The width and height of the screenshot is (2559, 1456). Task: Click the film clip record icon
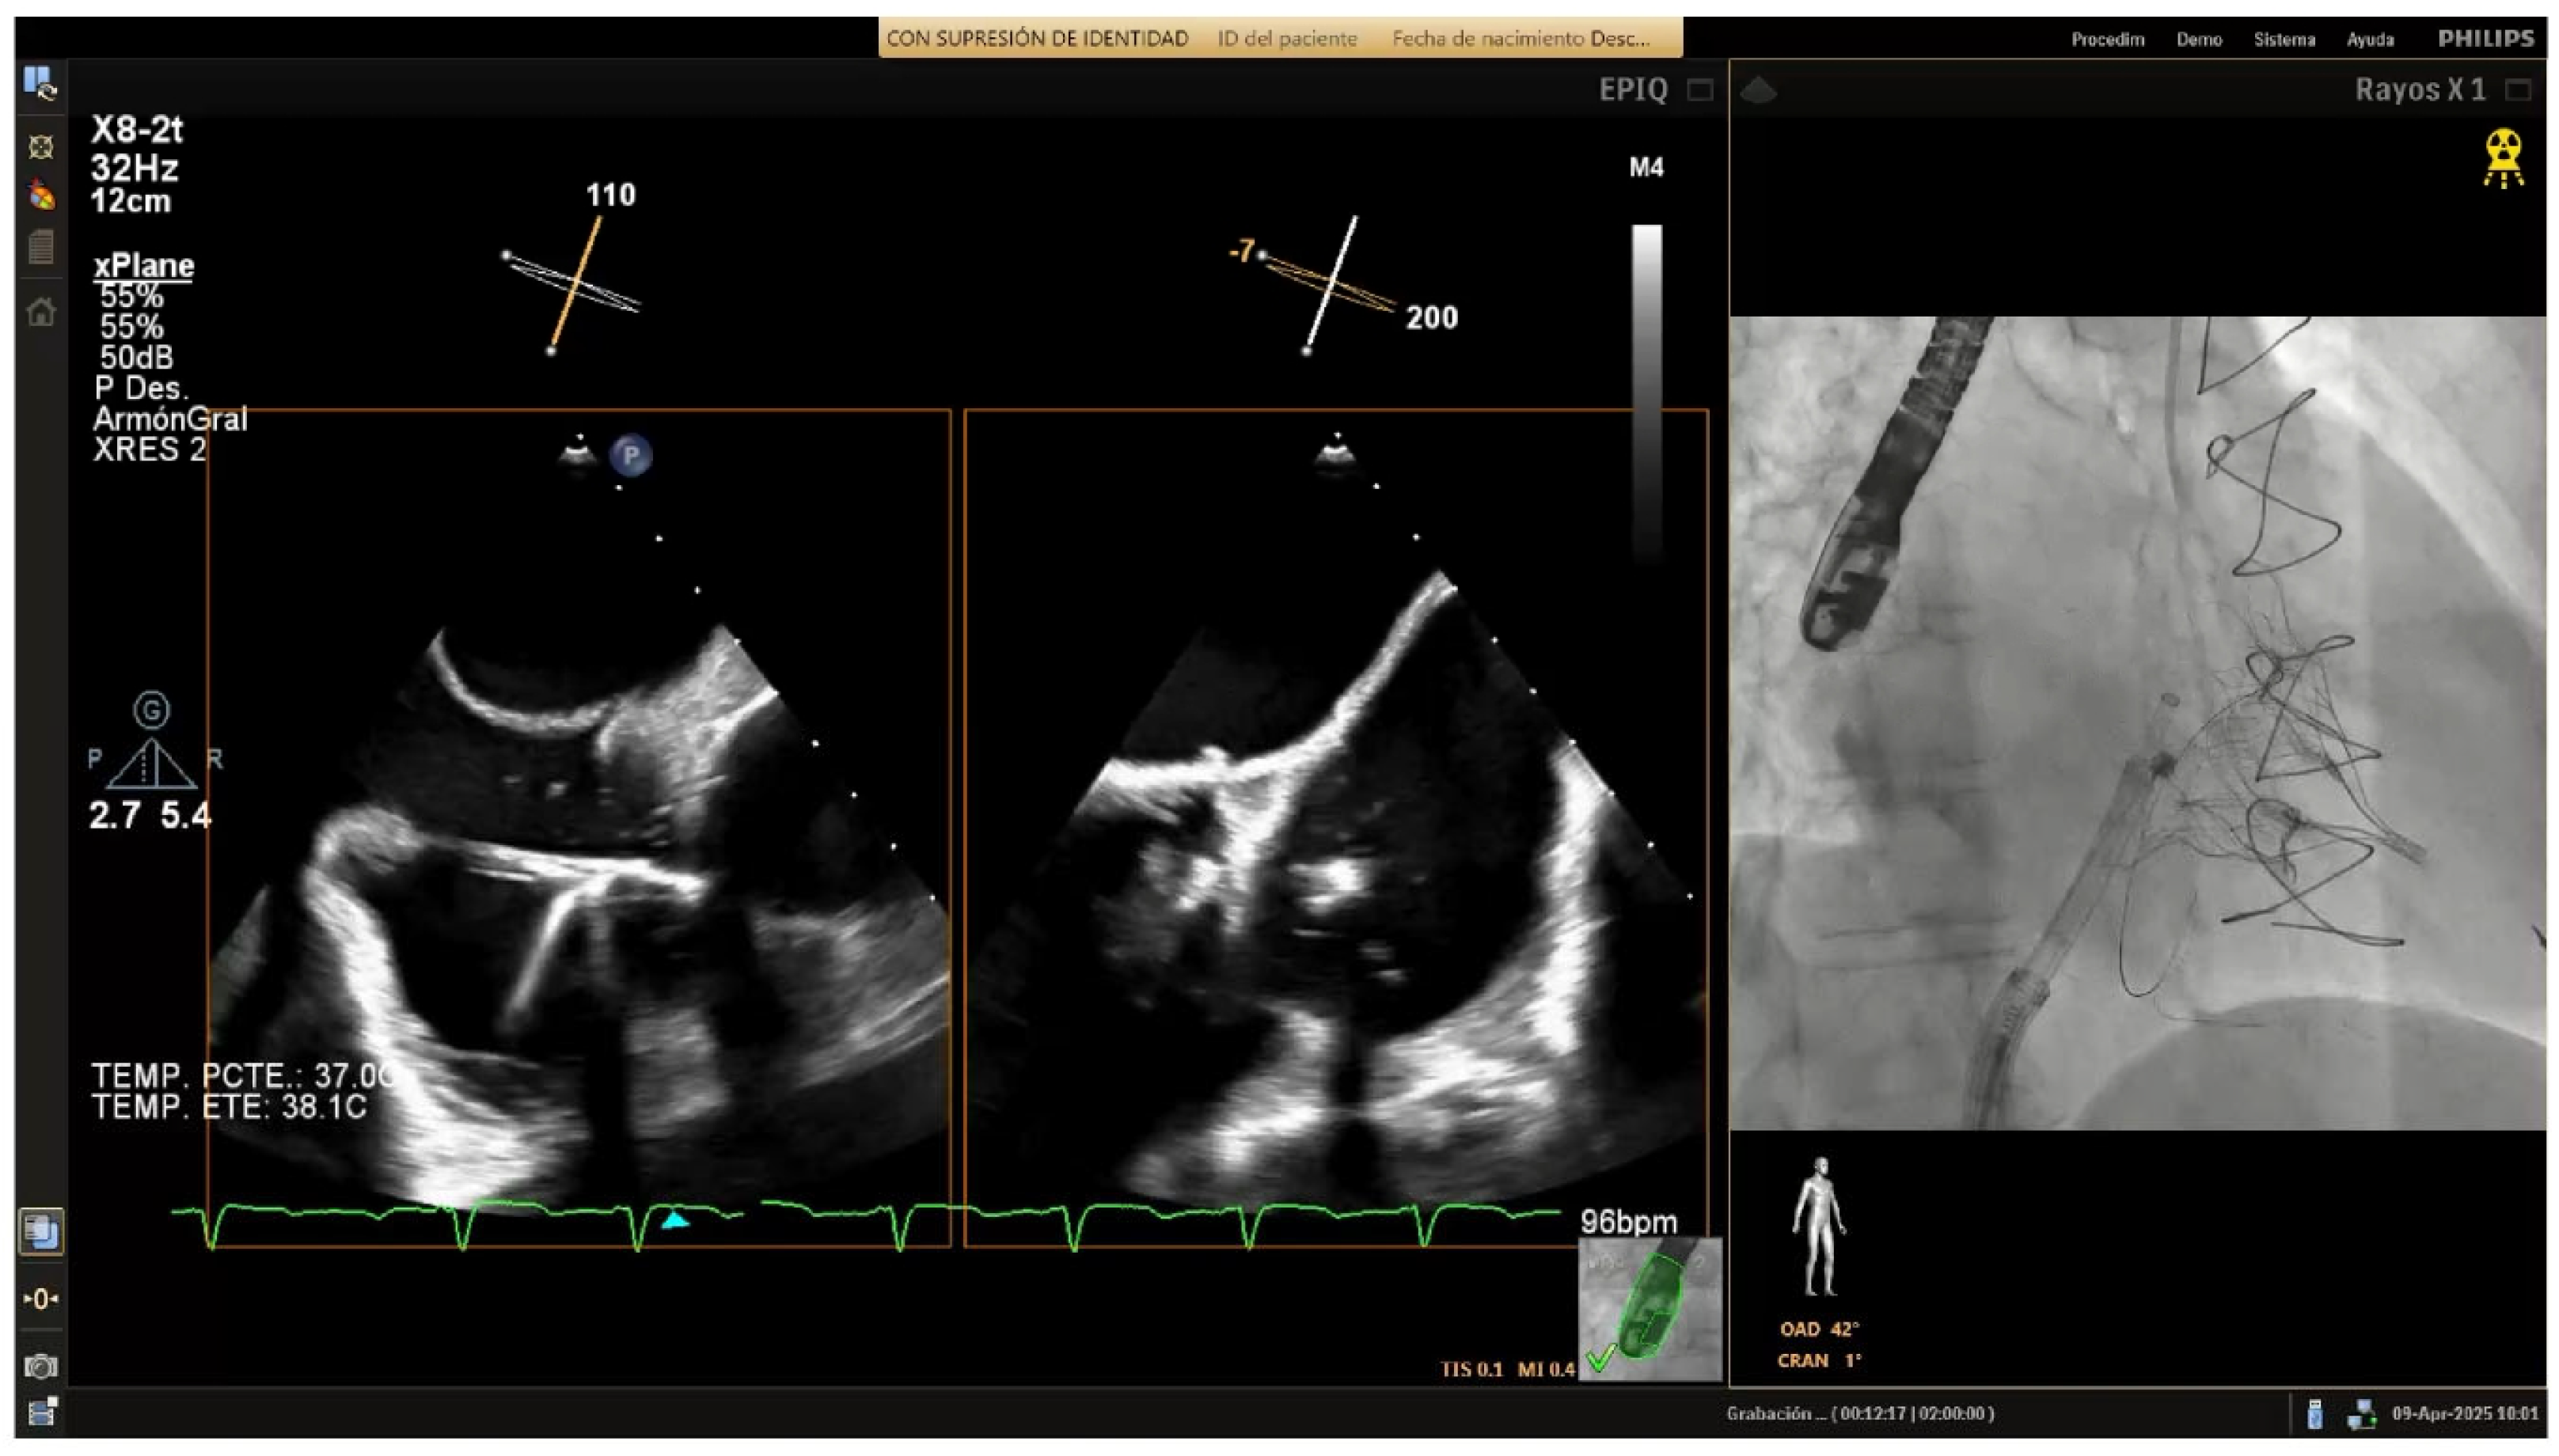[x=41, y=1412]
